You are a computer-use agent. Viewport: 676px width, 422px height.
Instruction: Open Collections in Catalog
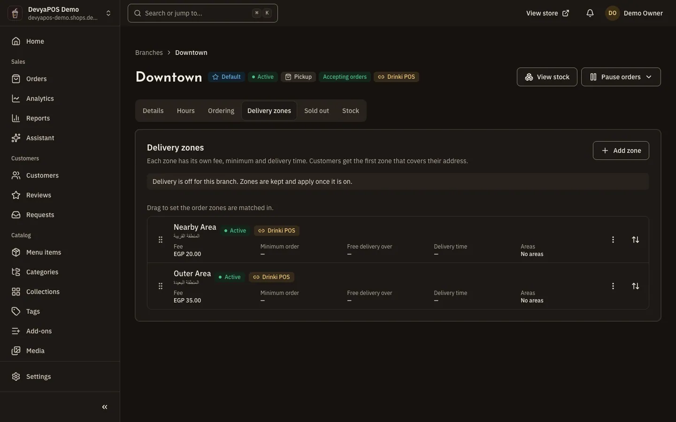pyautogui.click(x=60, y=292)
